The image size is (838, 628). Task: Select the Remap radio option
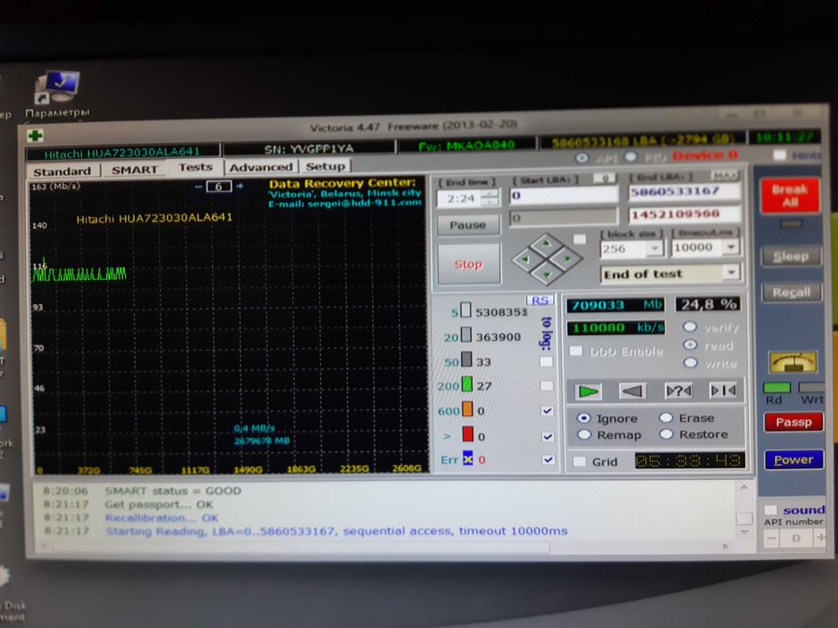pyautogui.click(x=584, y=435)
